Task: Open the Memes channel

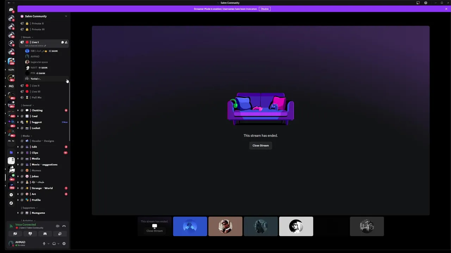Action: [44, 170]
